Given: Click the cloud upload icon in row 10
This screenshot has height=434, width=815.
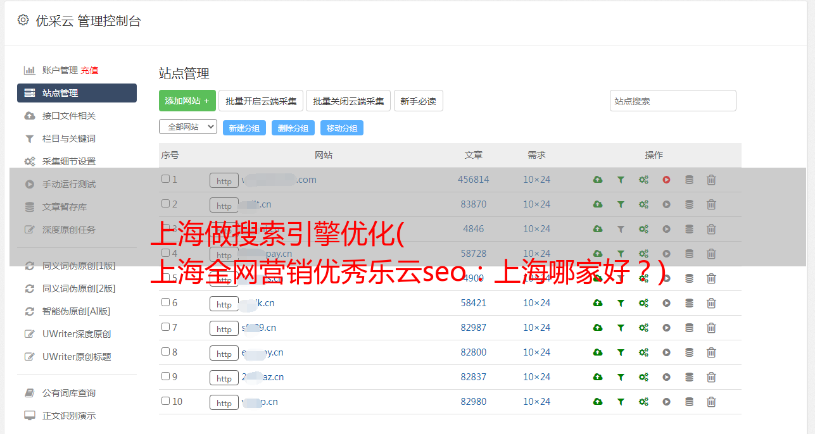Looking at the screenshot, I should [598, 402].
